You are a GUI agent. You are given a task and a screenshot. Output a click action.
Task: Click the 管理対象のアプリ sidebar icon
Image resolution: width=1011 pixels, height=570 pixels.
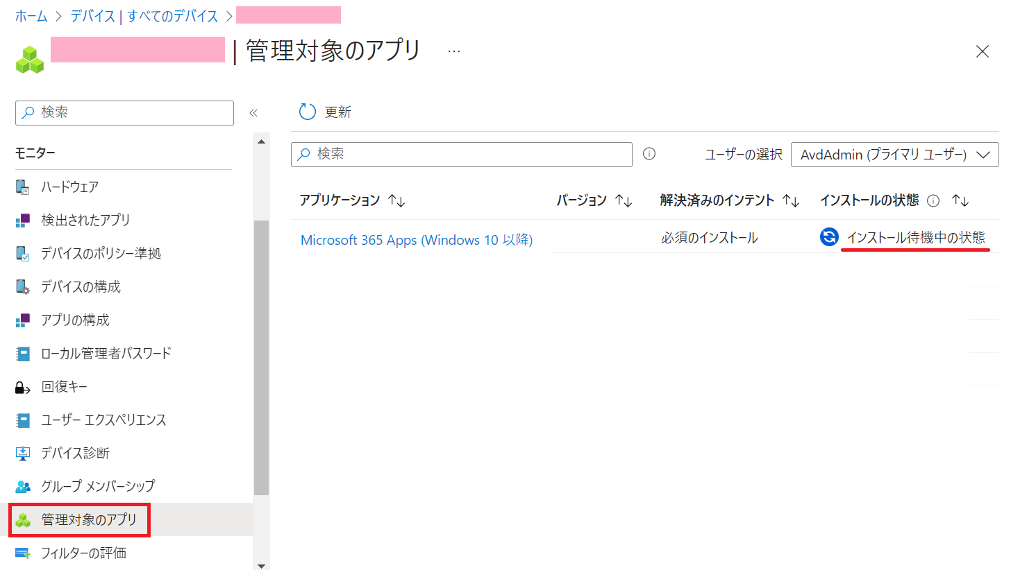[x=24, y=520]
